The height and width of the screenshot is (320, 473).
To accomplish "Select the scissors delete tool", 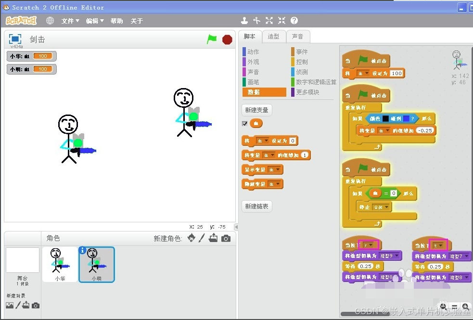I will click(257, 21).
